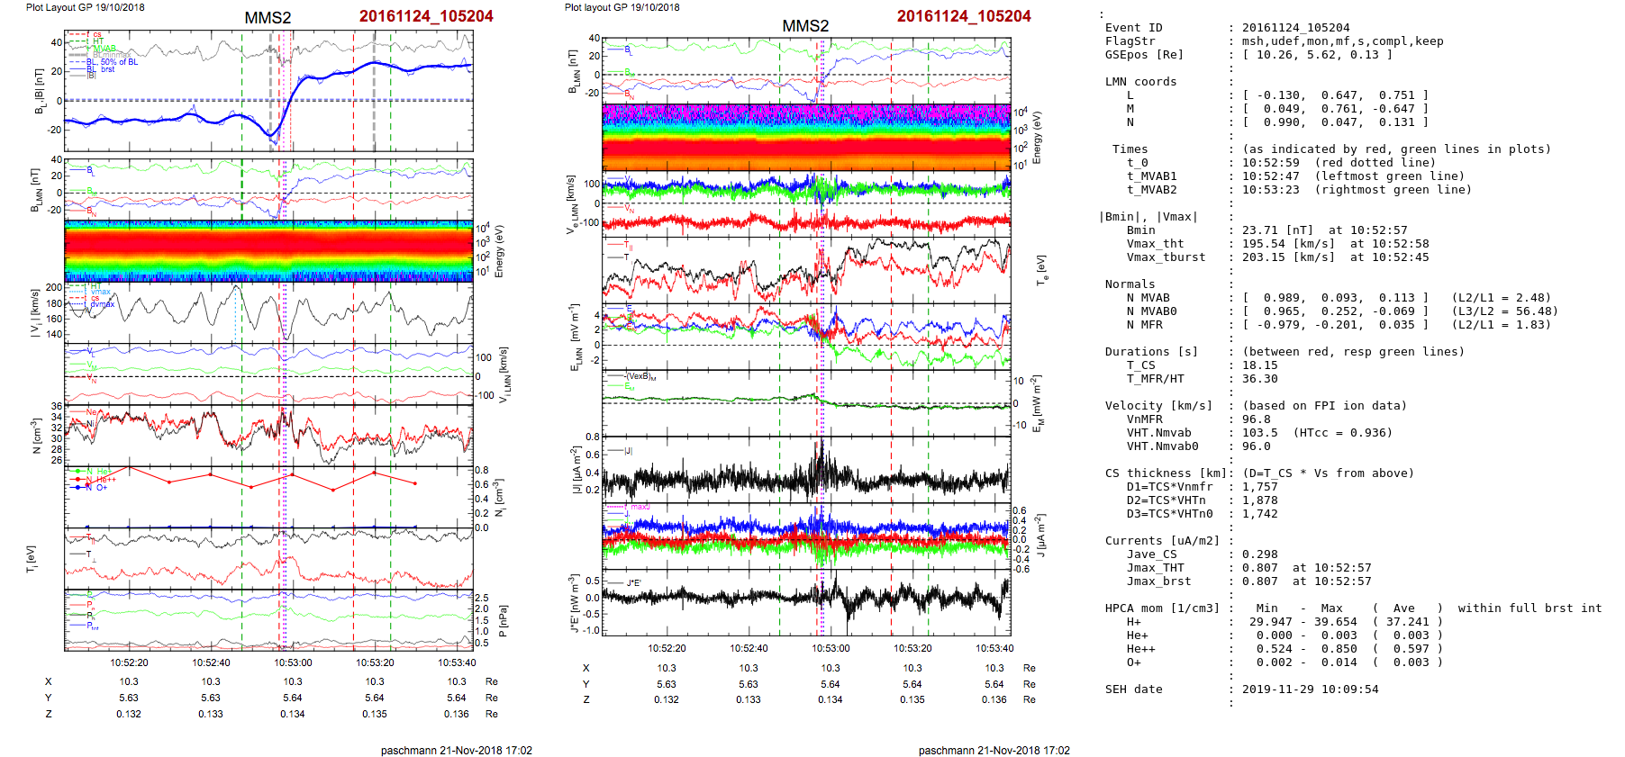
Task: Click the energy spectrogram in middle plot
Action: (x=806, y=136)
